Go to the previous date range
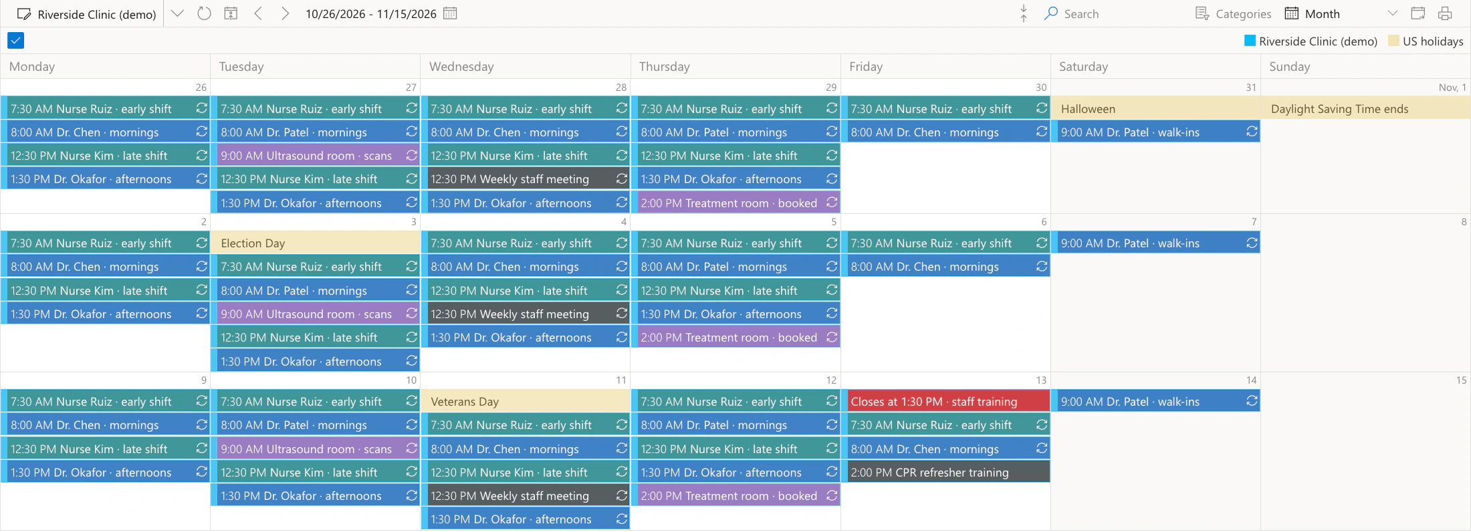The width and height of the screenshot is (1471, 532). (x=258, y=13)
